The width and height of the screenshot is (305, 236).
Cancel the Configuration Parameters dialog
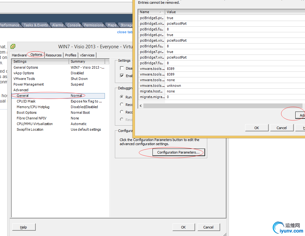(282, 128)
